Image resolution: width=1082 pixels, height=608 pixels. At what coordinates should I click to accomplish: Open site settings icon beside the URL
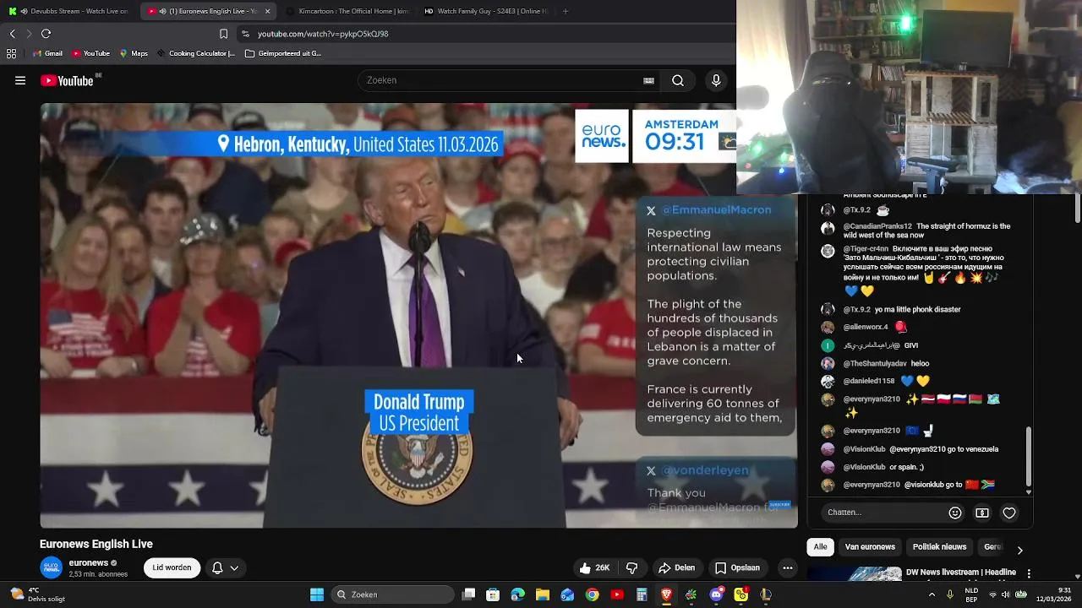coord(245,34)
